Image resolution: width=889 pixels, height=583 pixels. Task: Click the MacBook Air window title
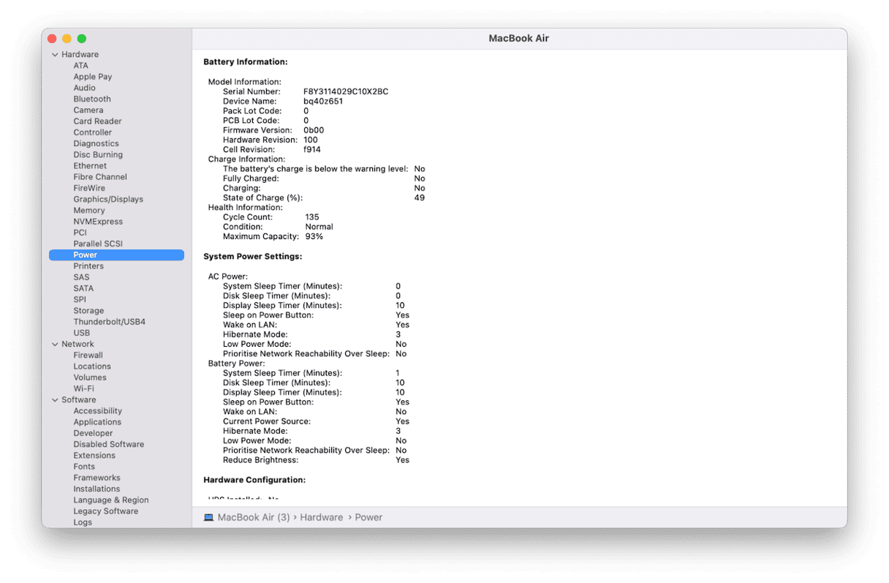click(x=519, y=39)
